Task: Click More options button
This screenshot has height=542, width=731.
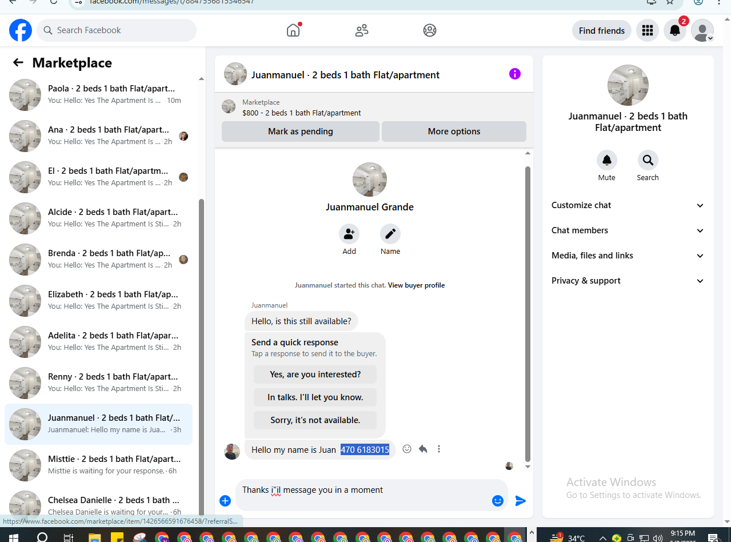Action: (454, 131)
